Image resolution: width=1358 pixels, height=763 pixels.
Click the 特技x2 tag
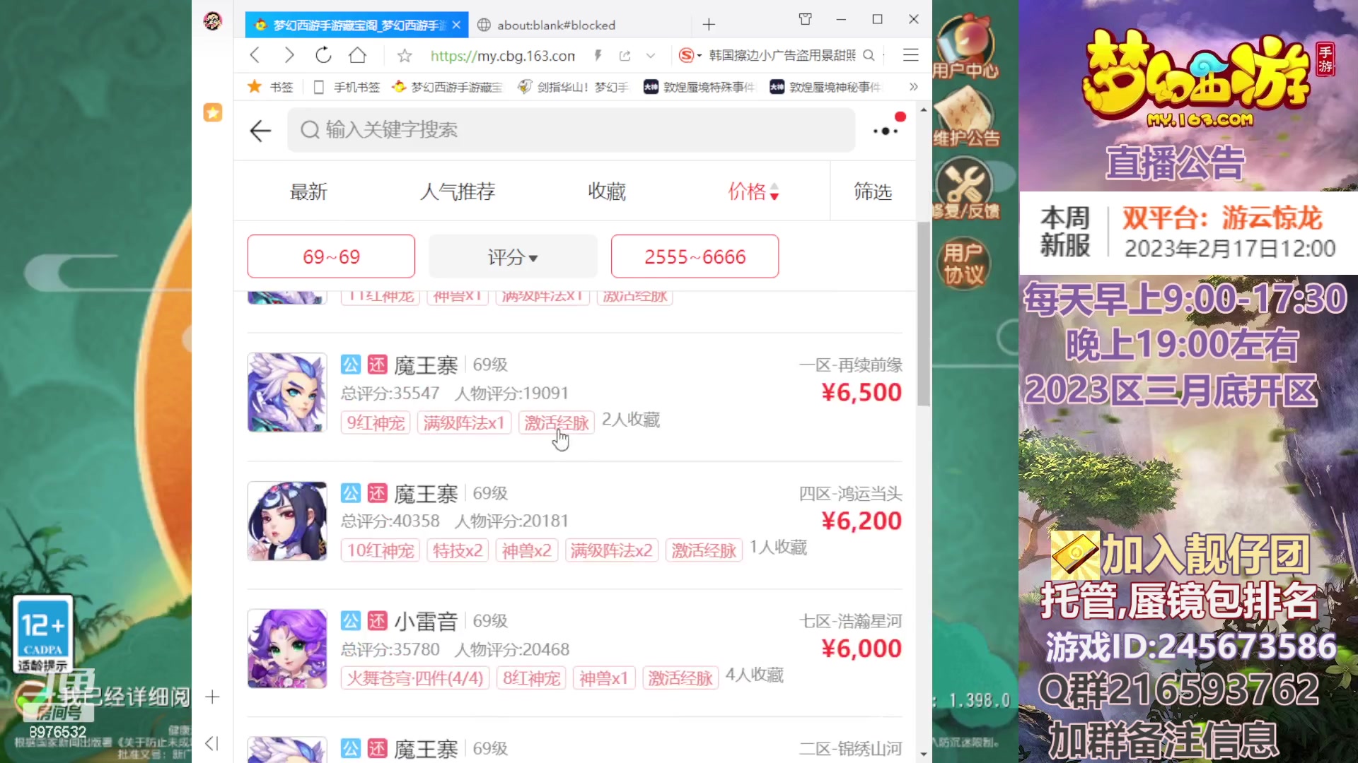(458, 550)
